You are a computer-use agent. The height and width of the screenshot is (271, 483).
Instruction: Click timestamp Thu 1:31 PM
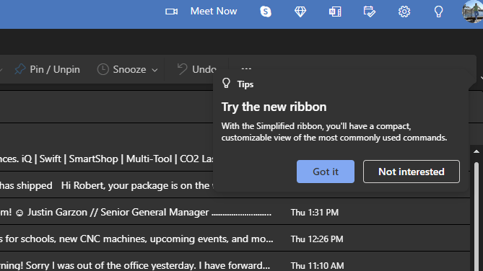[x=315, y=212]
